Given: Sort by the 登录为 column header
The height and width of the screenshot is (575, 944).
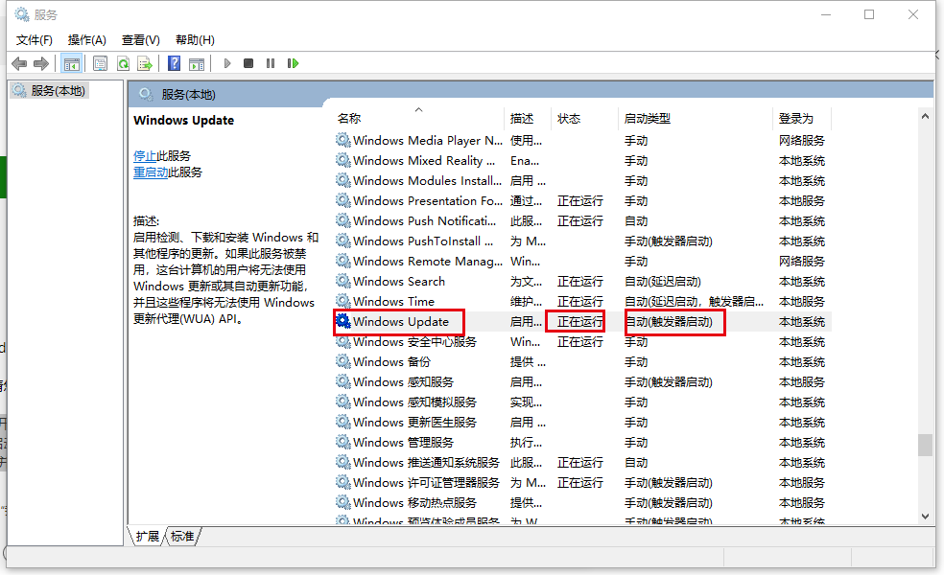Looking at the screenshot, I should coord(796,119).
